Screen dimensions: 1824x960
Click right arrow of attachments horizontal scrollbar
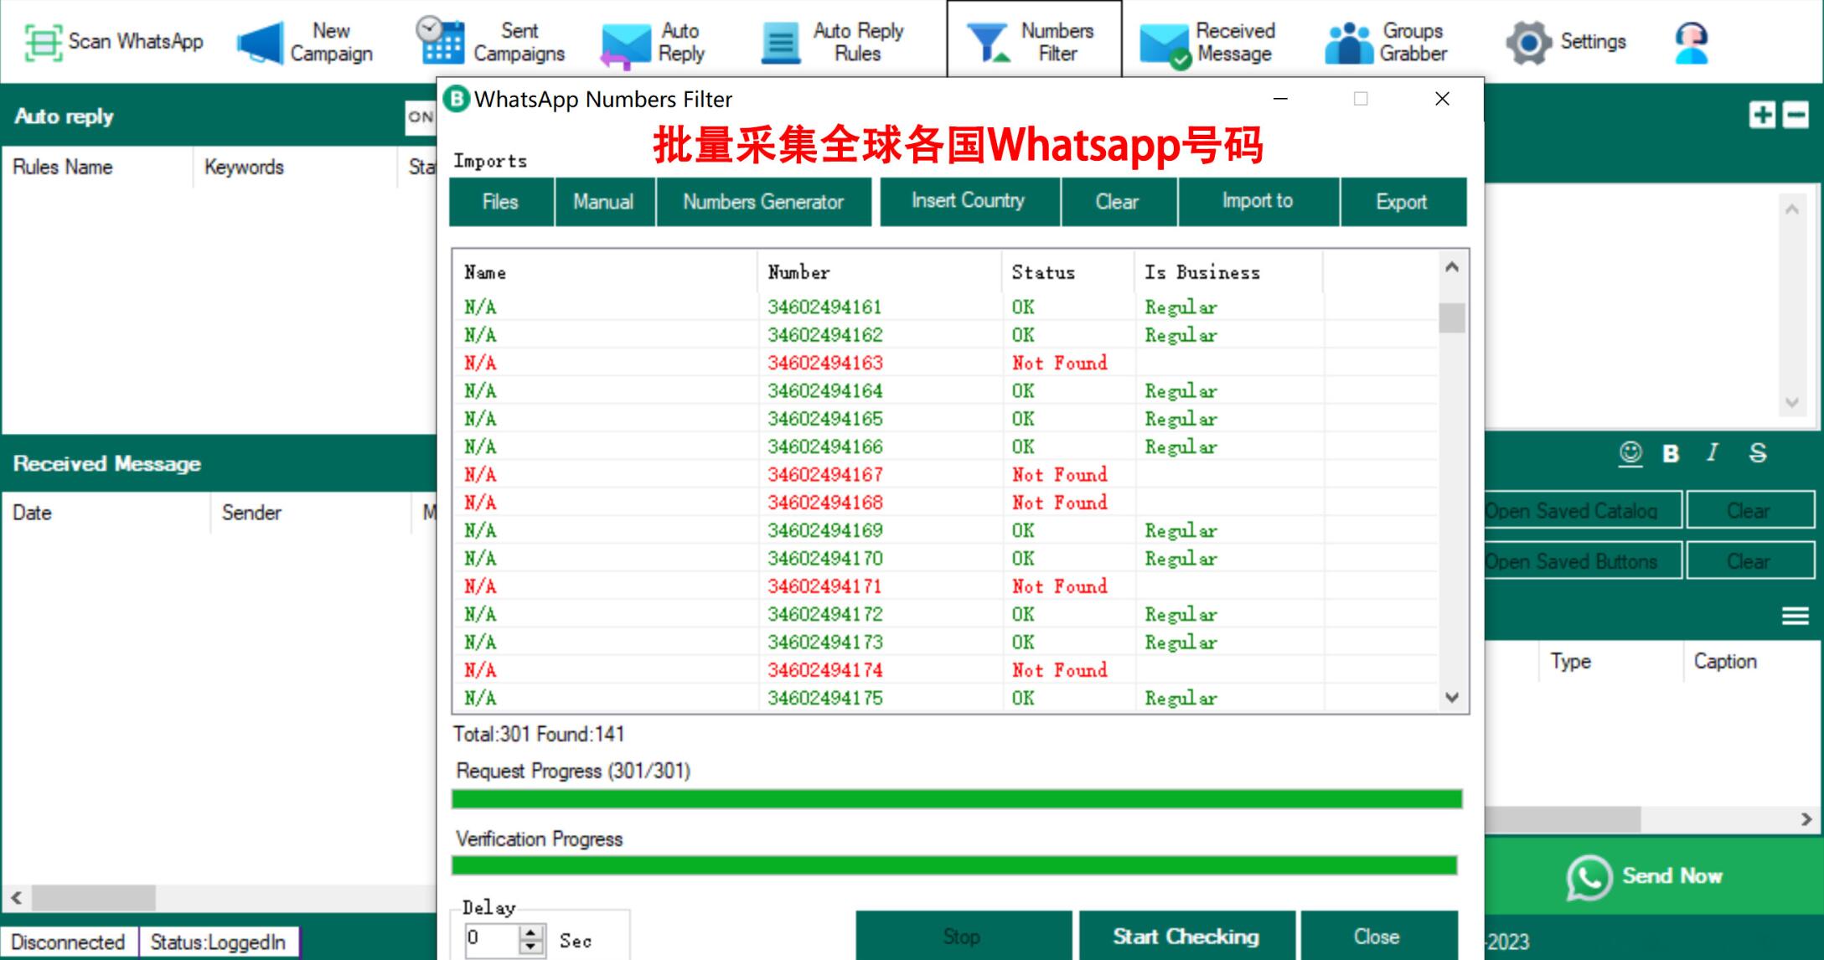(x=1806, y=819)
